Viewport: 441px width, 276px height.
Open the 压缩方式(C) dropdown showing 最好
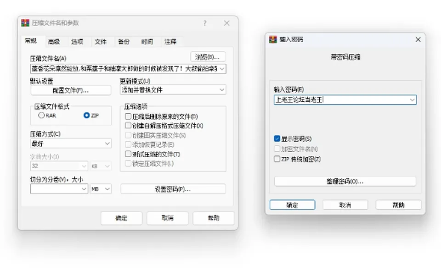pos(71,144)
